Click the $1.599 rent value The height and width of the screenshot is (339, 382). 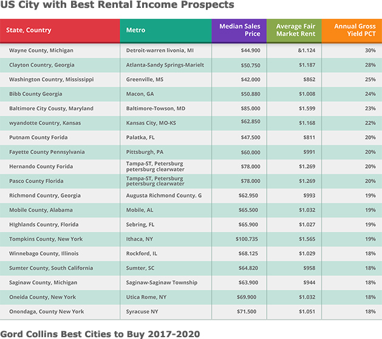point(307,109)
